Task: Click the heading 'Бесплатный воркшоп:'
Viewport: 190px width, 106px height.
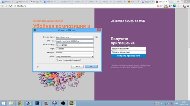Action: [48, 21]
